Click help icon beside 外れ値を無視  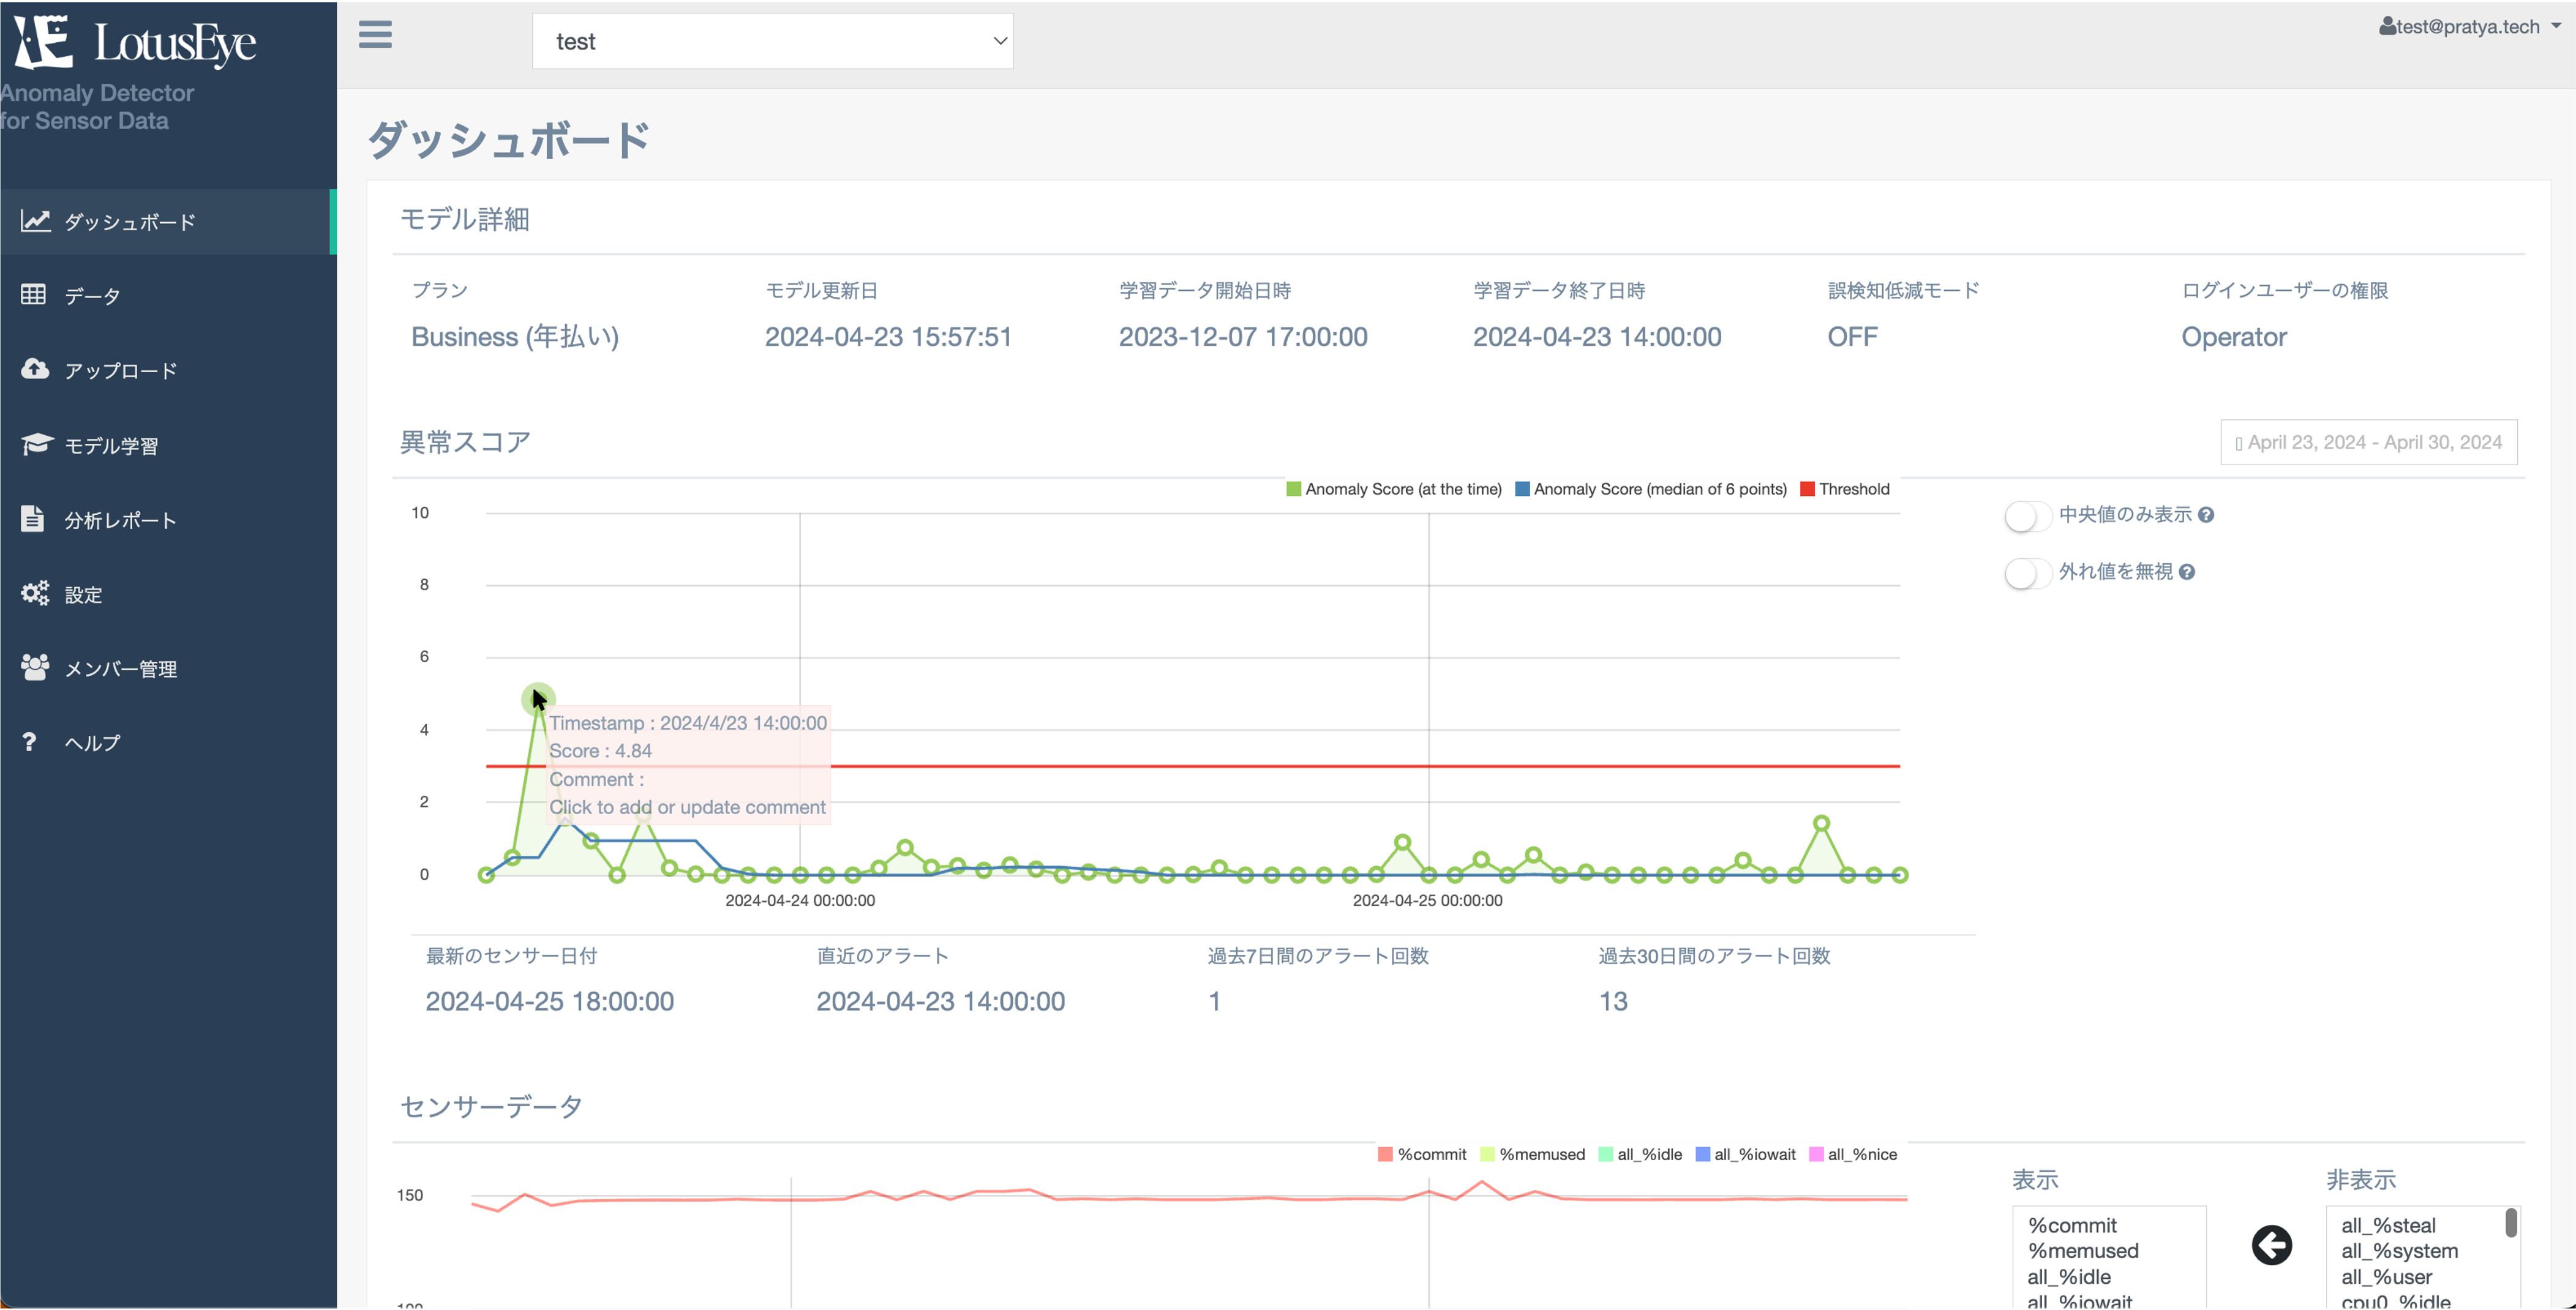pos(2187,572)
